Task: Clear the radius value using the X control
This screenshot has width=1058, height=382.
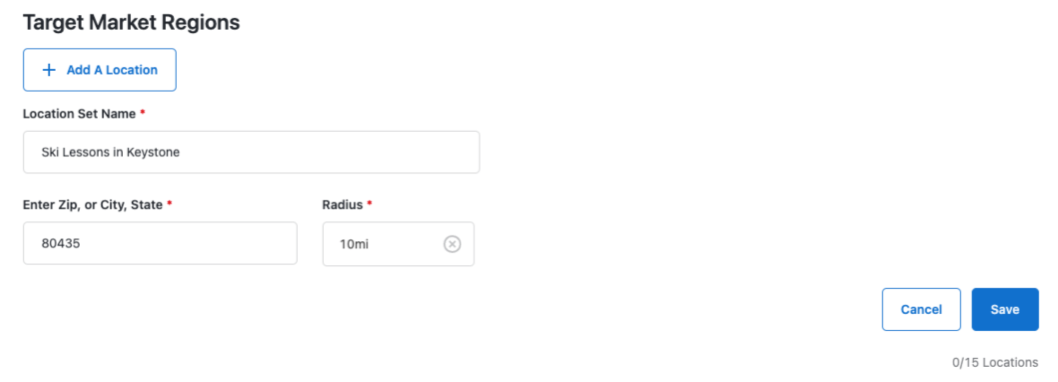Action: click(451, 243)
